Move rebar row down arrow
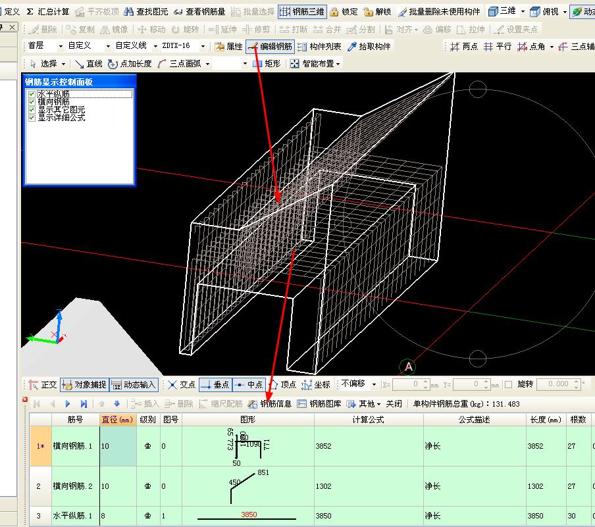This screenshot has width=595, height=527. pos(117,404)
